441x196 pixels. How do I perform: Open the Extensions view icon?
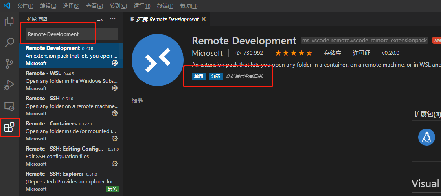(9, 127)
